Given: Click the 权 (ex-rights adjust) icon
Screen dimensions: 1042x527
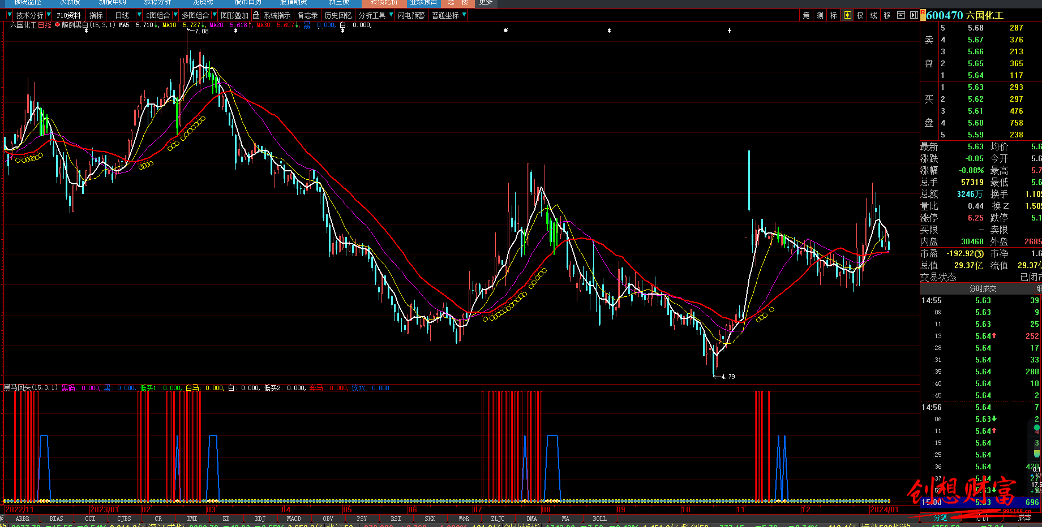Looking at the screenshot, I should tap(860, 15).
